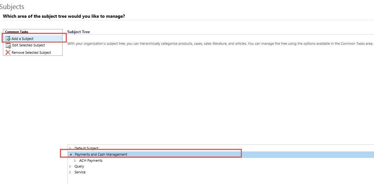Click the Edit Selected Subject icon

click(x=8, y=45)
